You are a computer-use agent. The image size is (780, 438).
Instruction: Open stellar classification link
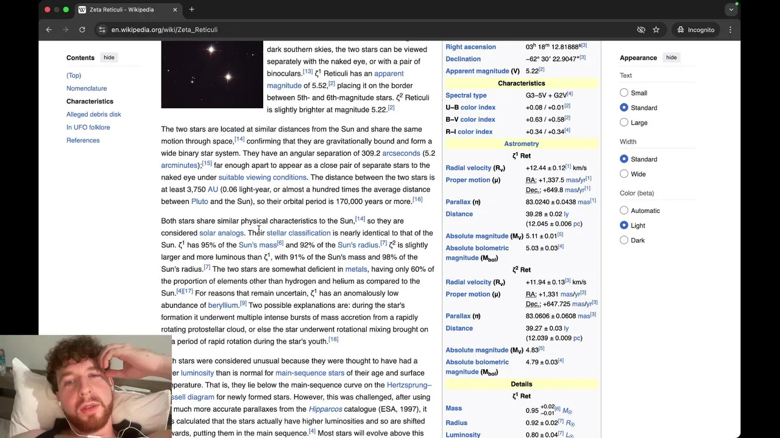[x=299, y=233]
